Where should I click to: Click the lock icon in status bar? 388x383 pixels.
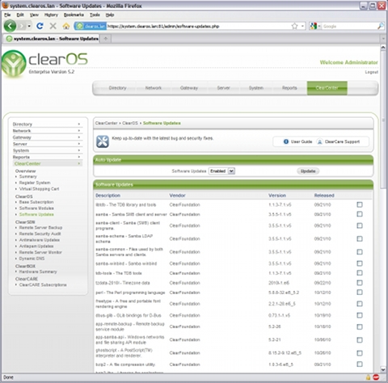coord(368,377)
